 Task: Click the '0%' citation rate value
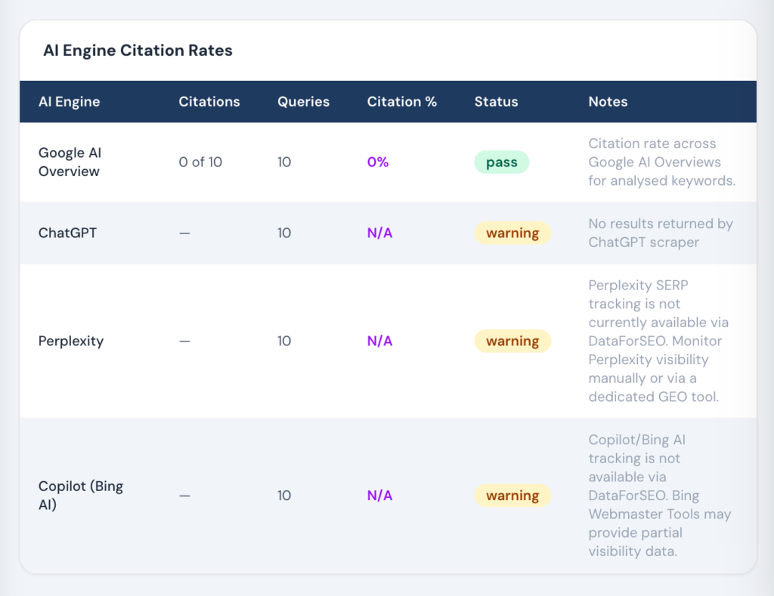[x=378, y=162]
